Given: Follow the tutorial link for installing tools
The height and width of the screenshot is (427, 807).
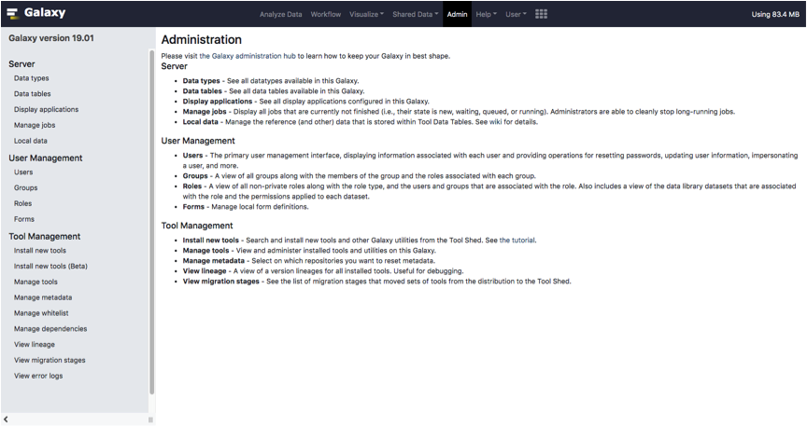Looking at the screenshot, I should click(517, 240).
